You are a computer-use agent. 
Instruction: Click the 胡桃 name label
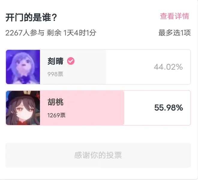(55, 102)
